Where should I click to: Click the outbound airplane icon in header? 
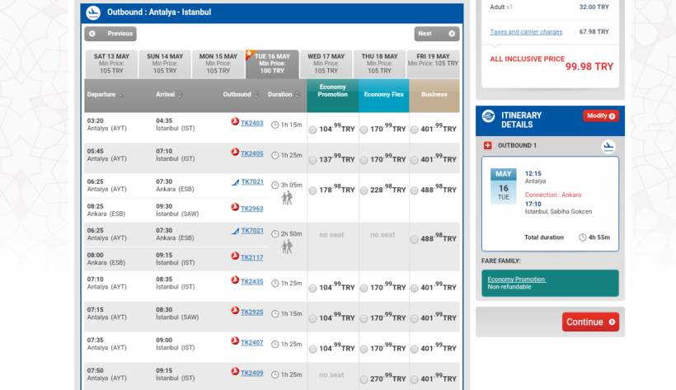pos(93,12)
